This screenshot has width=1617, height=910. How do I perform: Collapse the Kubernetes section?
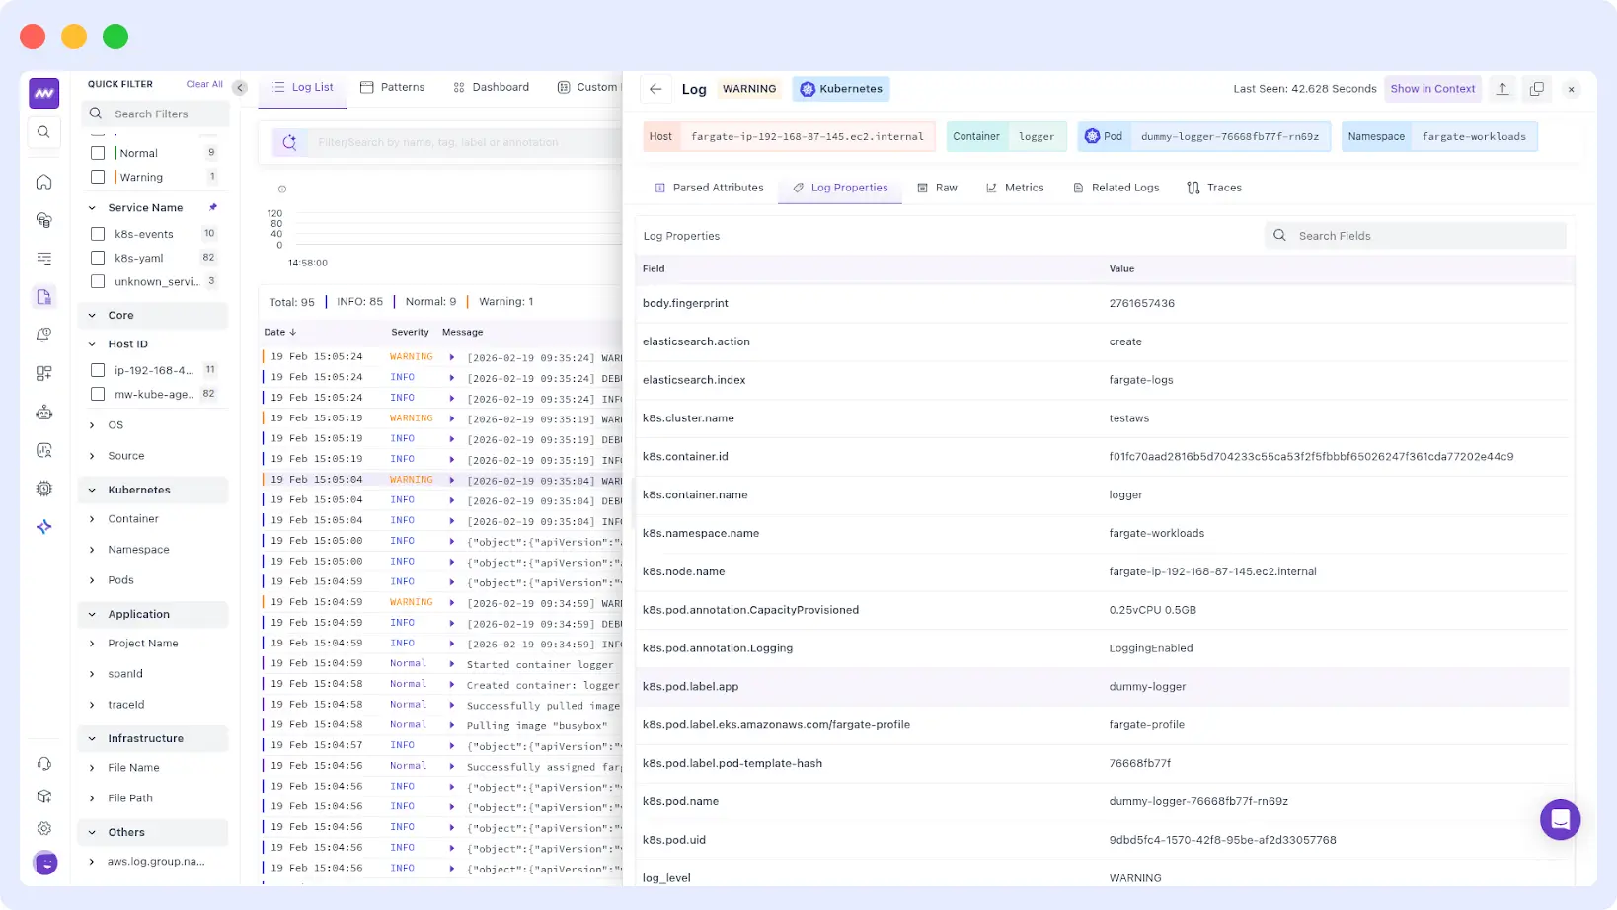pyautogui.click(x=92, y=491)
